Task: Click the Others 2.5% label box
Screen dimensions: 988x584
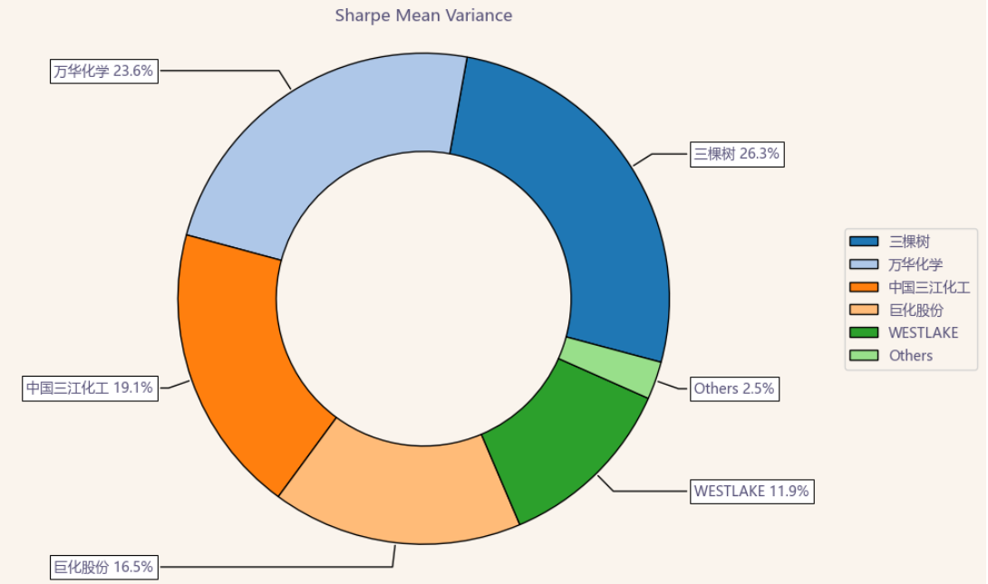Action: pos(735,388)
